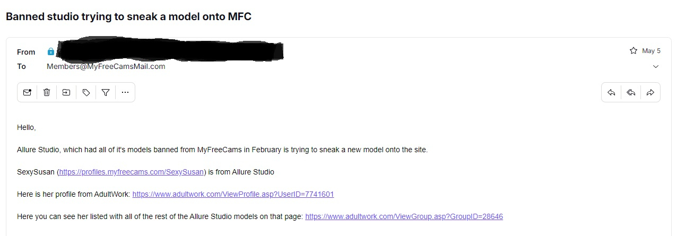Reply to this email
This screenshot has width=677, height=236.
tap(611, 92)
